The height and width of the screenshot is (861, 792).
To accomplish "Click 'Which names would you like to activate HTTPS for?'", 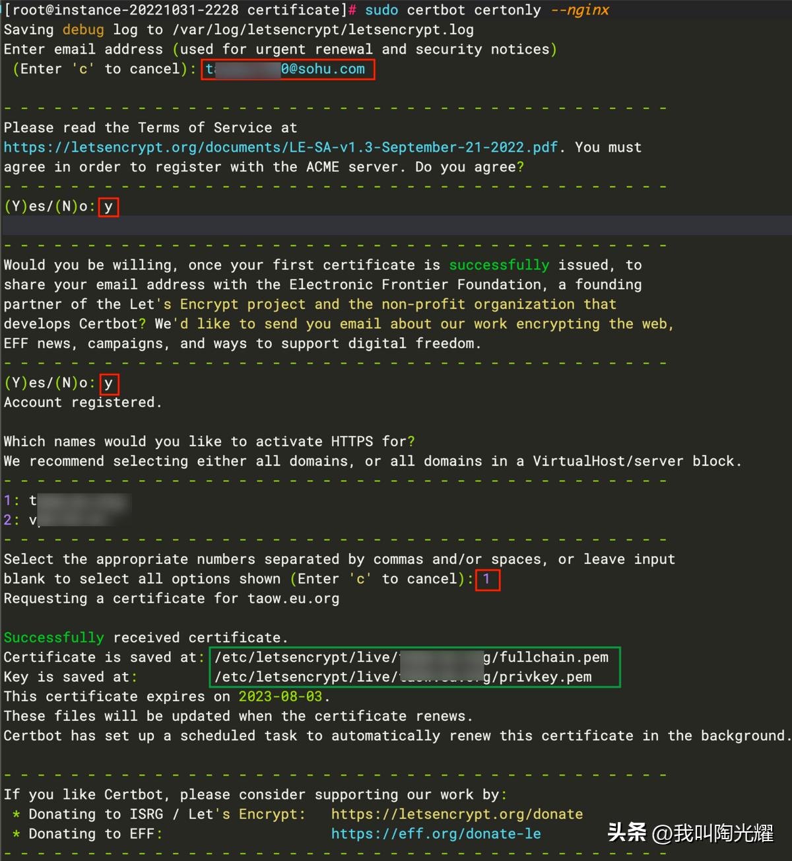I will pos(209,442).
